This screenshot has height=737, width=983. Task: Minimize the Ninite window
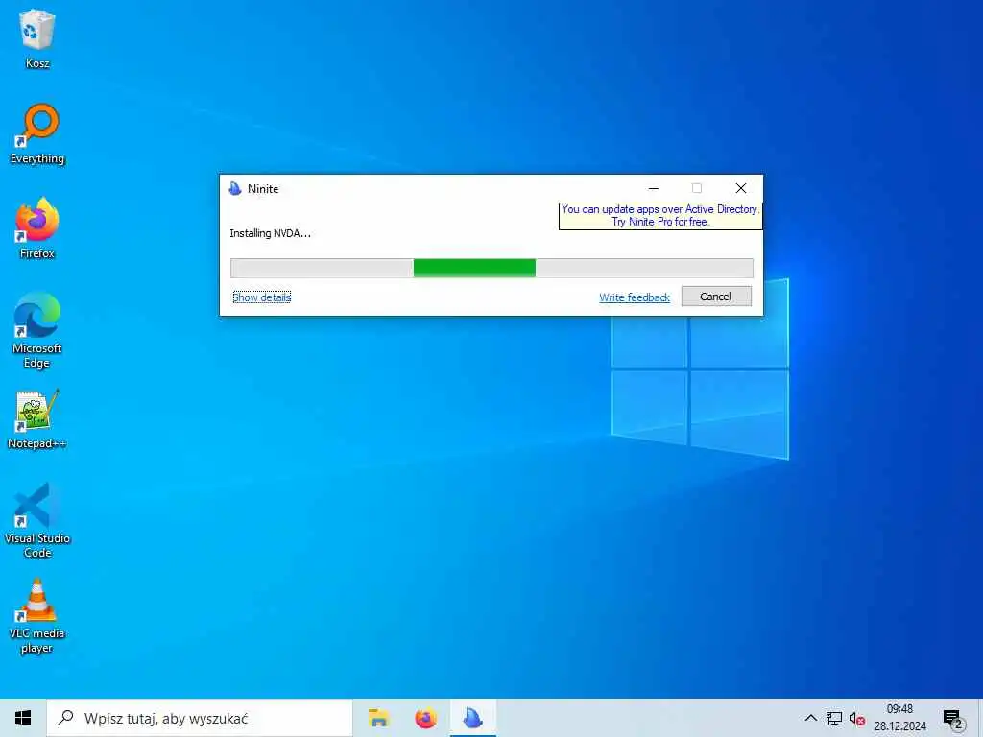pos(653,188)
